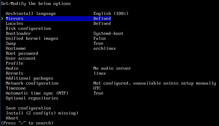The image size is (219, 126).
Task: Toggle the Swap option
Action: pos(11,44)
